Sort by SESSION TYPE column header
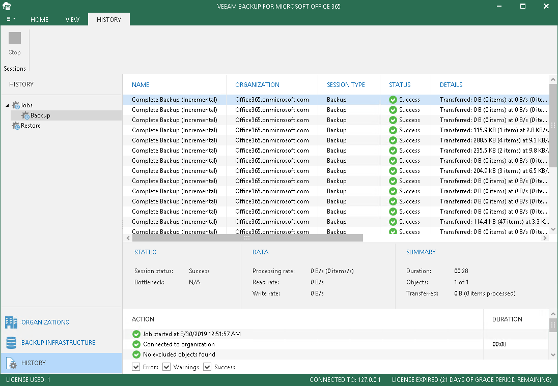Image resolution: width=558 pixels, height=386 pixels. [x=346, y=84]
